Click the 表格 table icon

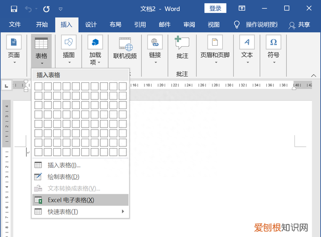pyautogui.click(x=41, y=43)
